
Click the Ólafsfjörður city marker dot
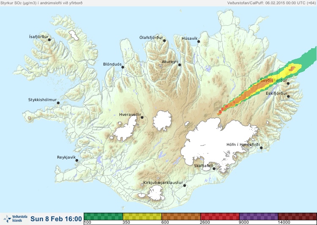[164, 41]
